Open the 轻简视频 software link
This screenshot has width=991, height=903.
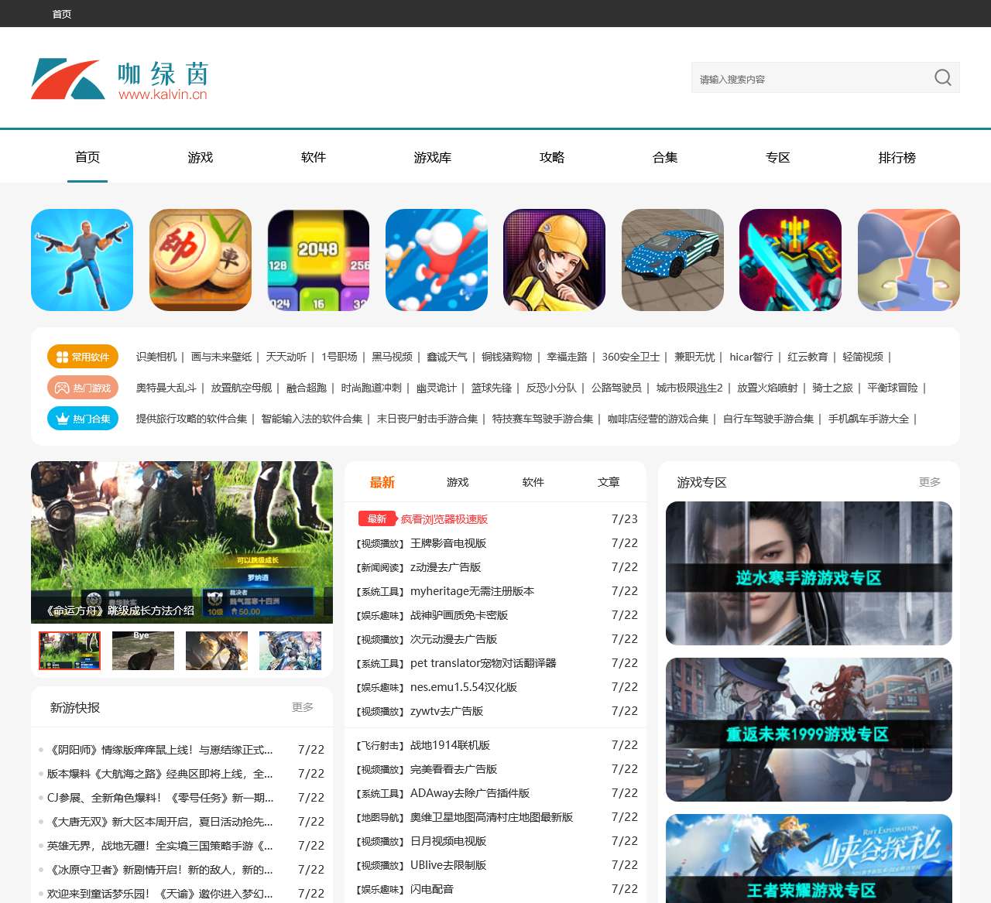pos(862,357)
